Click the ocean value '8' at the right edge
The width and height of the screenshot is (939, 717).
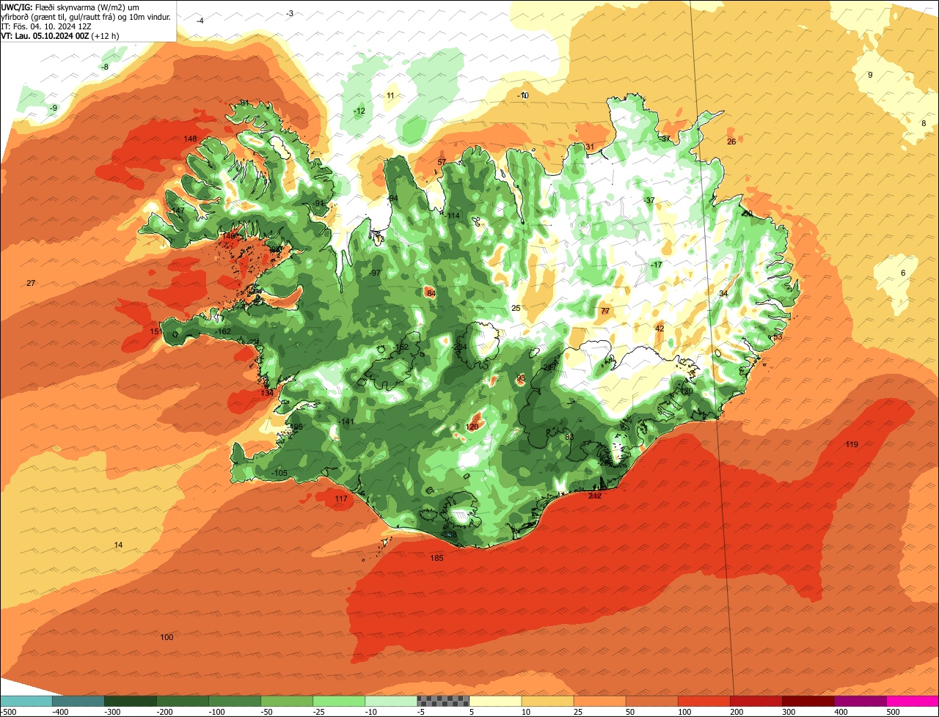point(924,124)
